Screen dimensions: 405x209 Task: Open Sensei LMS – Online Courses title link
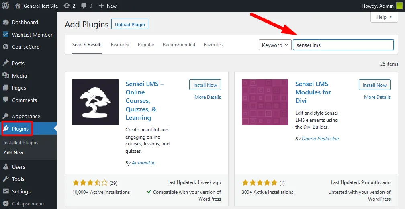coord(145,101)
